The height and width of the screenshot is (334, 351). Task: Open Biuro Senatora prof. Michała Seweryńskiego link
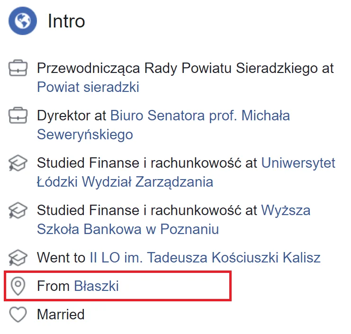pos(163,125)
